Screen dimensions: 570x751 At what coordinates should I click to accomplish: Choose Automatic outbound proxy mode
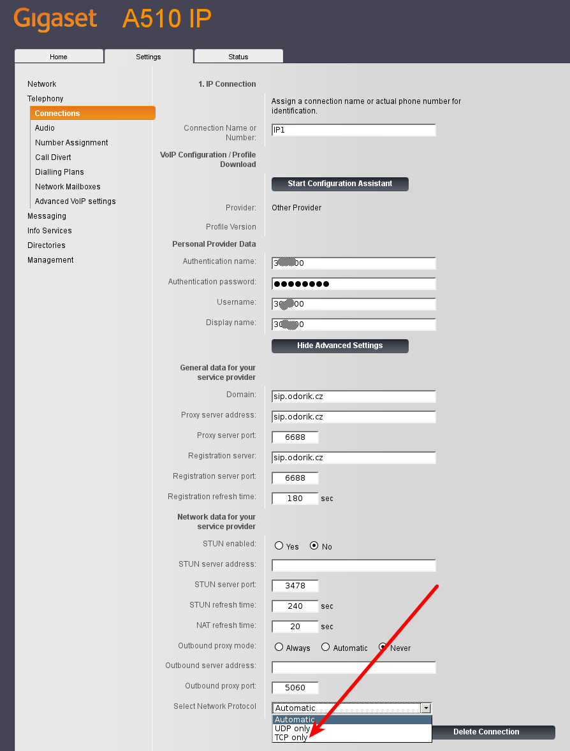point(325,647)
